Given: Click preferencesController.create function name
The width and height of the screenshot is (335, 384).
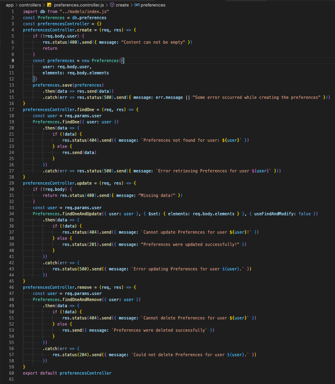Looking at the screenshot, I should 59,30.
